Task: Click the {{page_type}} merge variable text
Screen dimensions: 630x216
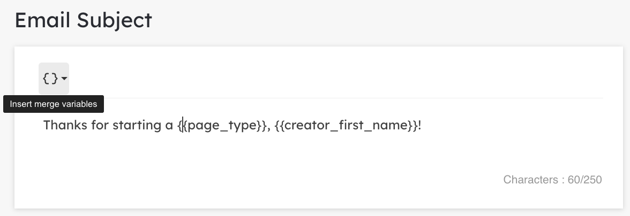Action: (222, 126)
